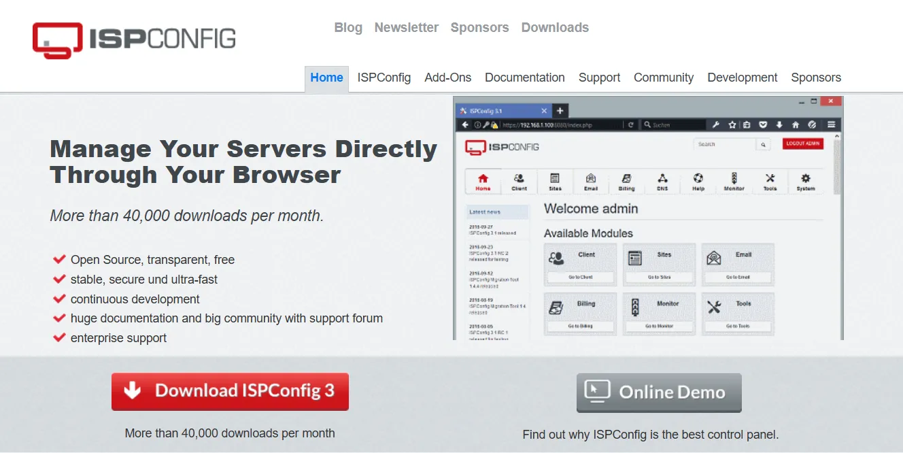Open the Development menu item
Screen dimensions: 903x453
point(743,78)
